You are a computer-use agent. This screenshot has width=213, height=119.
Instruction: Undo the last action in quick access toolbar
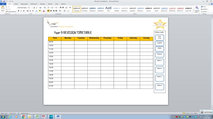coord(6,1)
